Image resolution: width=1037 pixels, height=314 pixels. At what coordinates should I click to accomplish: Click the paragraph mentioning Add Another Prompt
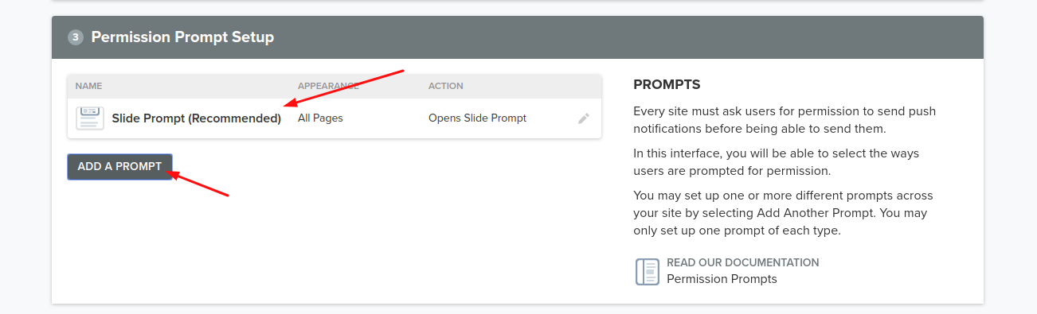click(x=783, y=213)
